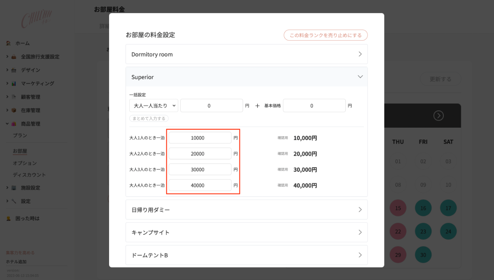Viewport: 494px width, 280px height.
Task: Open デザイン via its palette icon
Action: pos(13,70)
